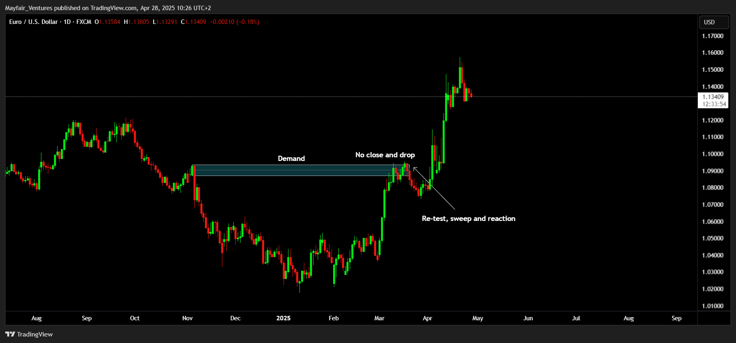Click the Mar label on time axis
The image size is (736, 343).
click(x=379, y=318)
